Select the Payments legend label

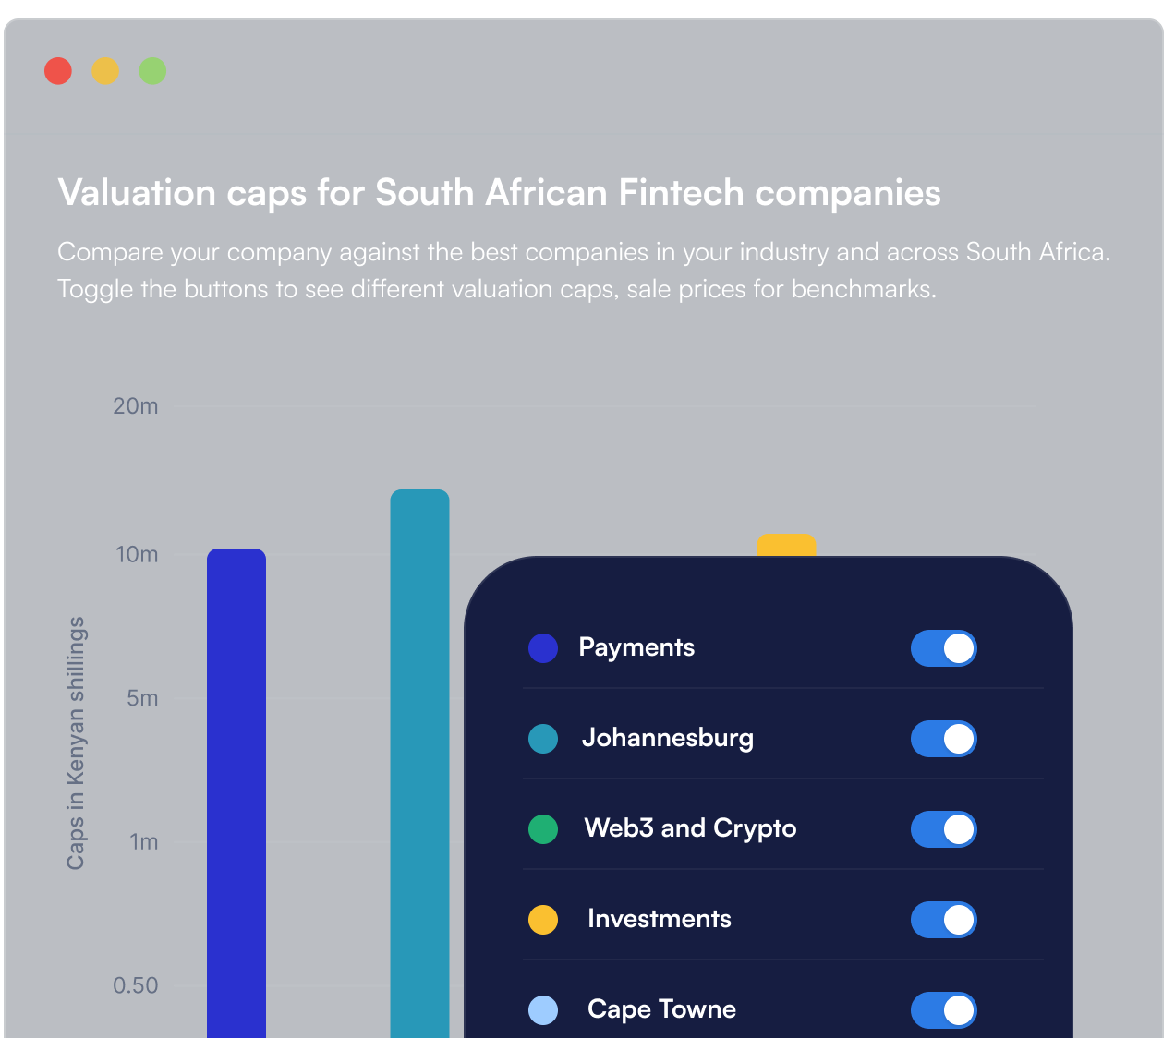point(636,647)
